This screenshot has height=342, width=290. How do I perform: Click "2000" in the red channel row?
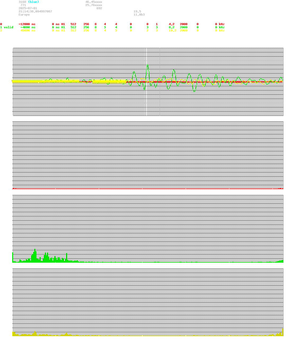[x=184, y=24]
